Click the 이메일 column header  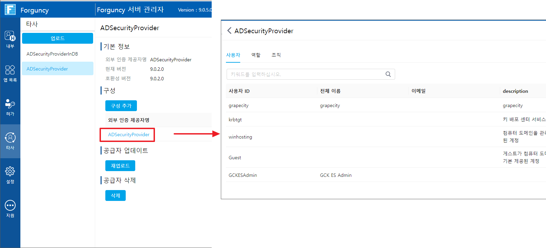pos(419,91)
